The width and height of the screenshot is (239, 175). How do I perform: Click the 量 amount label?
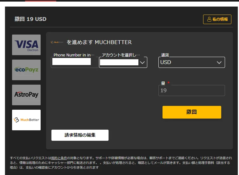pyautogui.click(x=163, y=83)
